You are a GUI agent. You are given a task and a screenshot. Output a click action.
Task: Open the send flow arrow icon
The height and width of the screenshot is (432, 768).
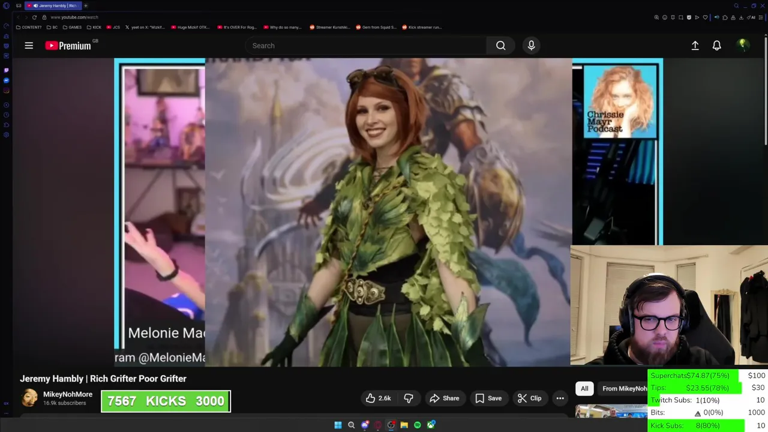click(x=697, y=17)
